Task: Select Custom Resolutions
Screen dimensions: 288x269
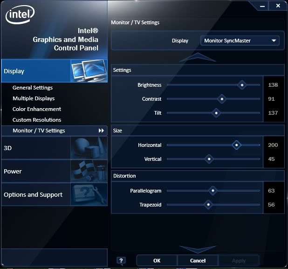Action: pyautogui.click(x=37, y=120)
